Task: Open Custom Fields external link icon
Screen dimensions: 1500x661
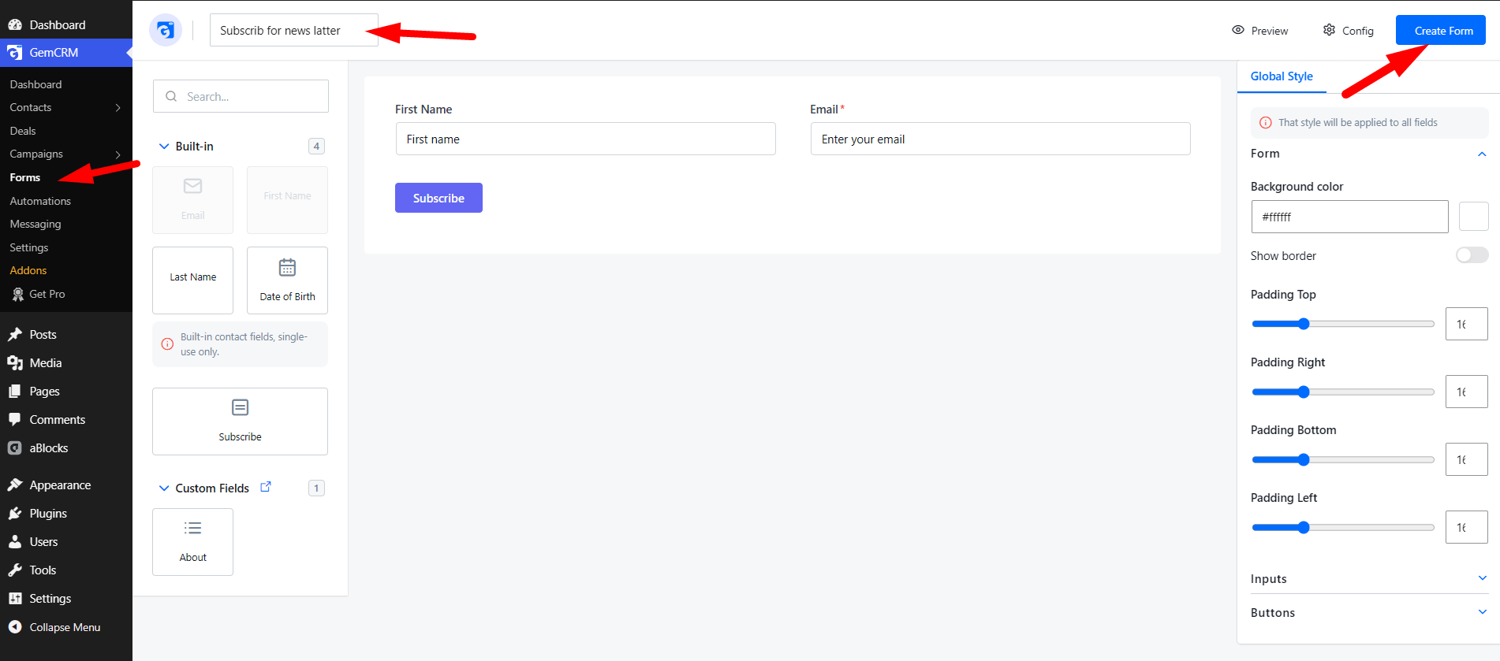Action: click(266, 487)
